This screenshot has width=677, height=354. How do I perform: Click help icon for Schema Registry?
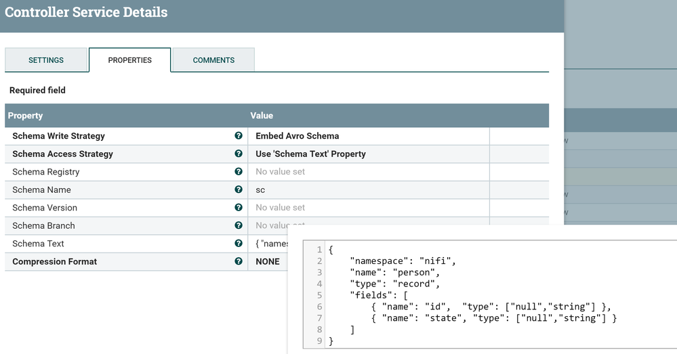[239, 172]
